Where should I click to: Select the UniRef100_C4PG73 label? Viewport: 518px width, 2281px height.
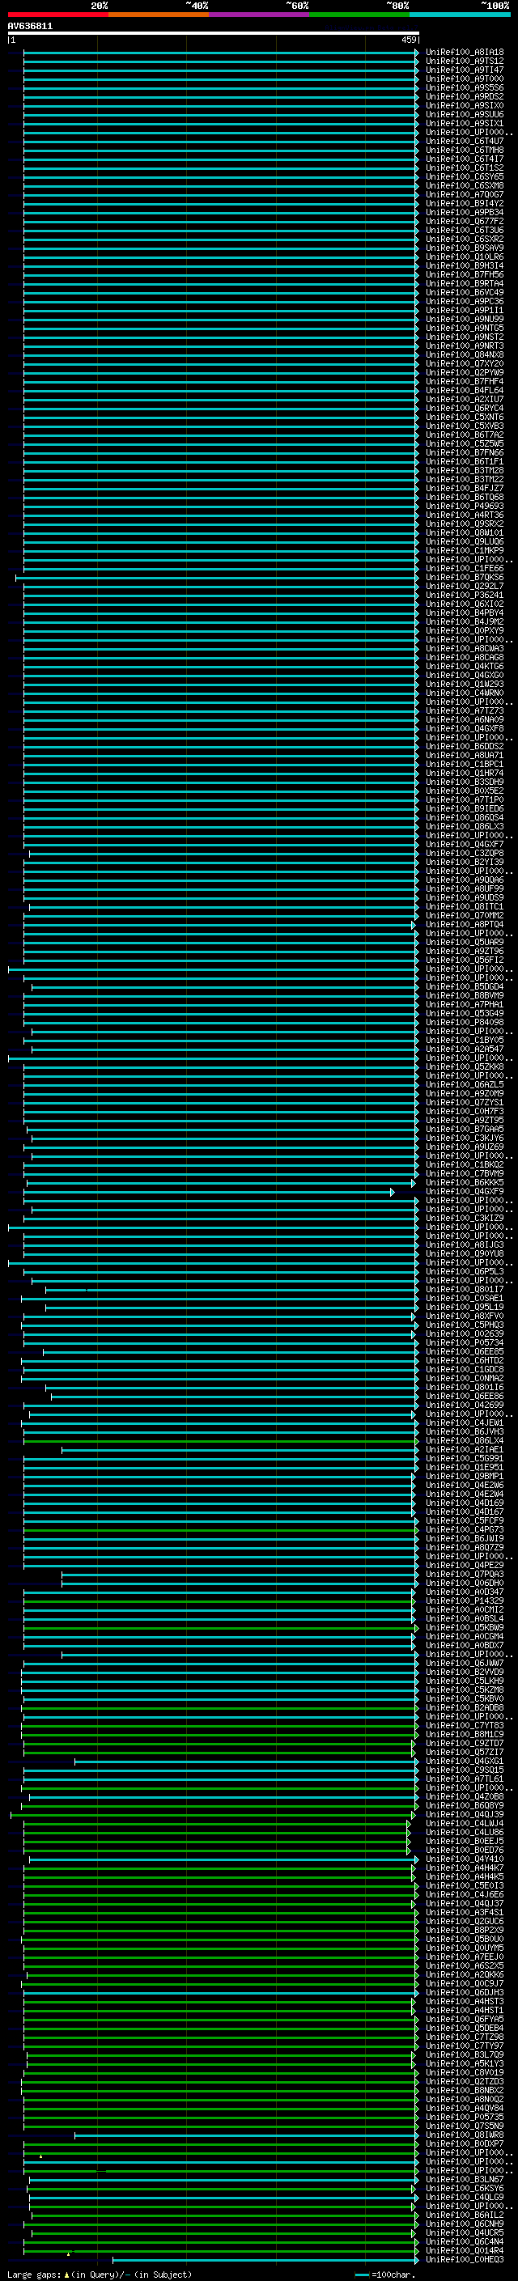tap(465, 1529)
